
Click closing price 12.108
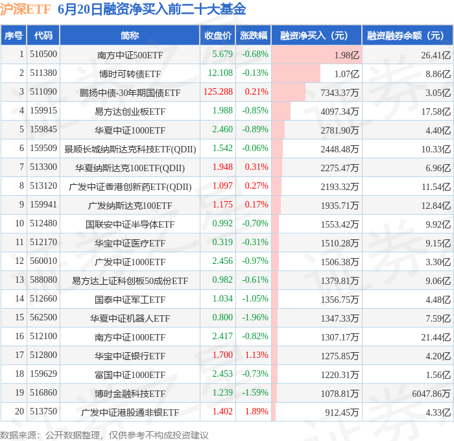coord(221,73)
